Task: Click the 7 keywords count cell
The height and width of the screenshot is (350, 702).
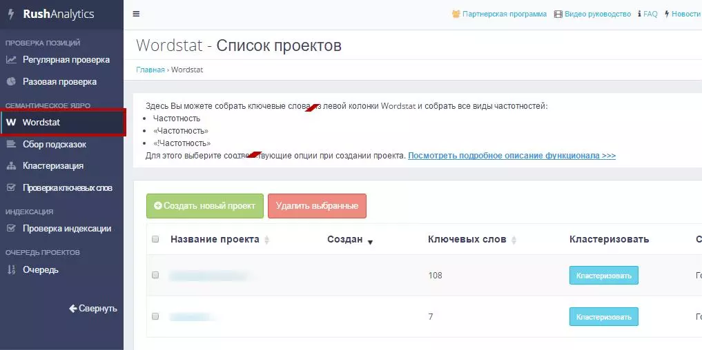Action: point(431,316)
